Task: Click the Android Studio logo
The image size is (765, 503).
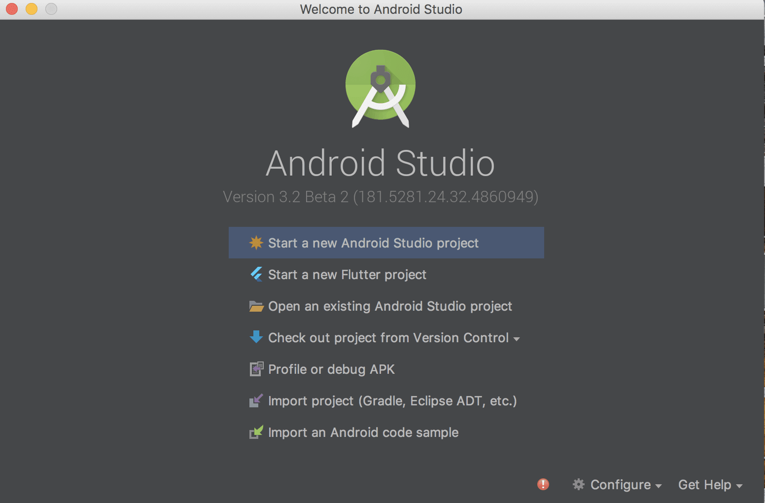Action: coord(381,89)
